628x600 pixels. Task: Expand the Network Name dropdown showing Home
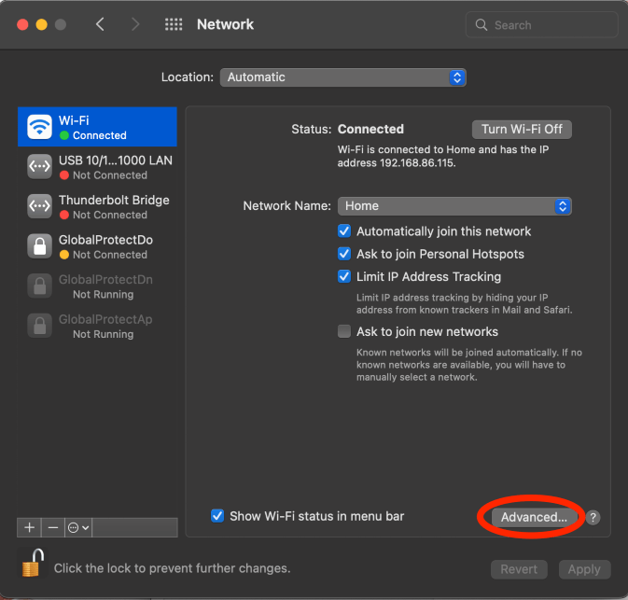453,206
